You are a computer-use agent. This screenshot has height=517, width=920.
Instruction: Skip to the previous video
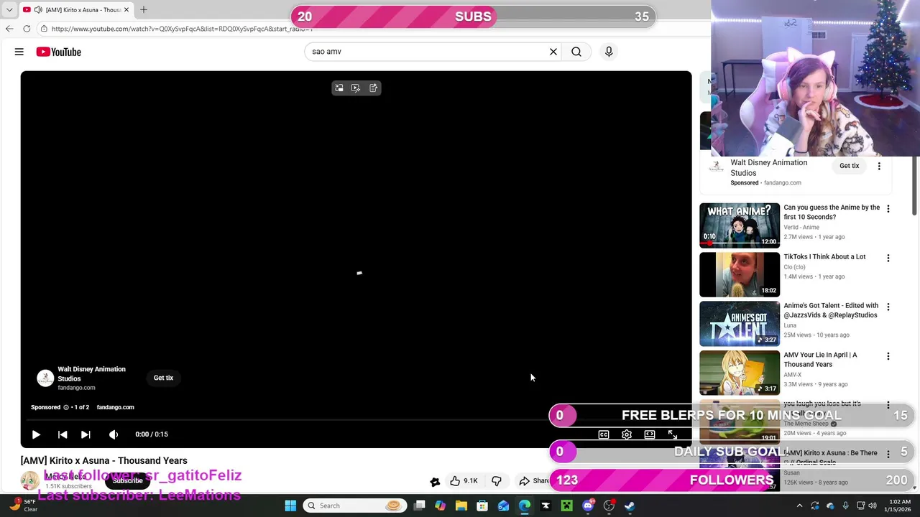point(63,434)
